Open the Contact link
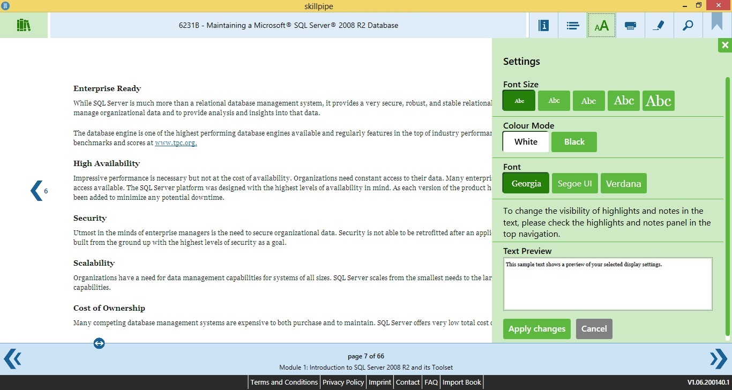This screenshot has width=732, height=390. pos(407,382)
